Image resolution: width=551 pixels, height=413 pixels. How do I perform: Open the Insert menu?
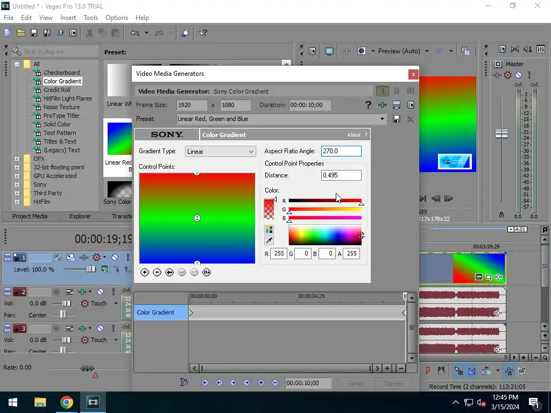[68, 18]
